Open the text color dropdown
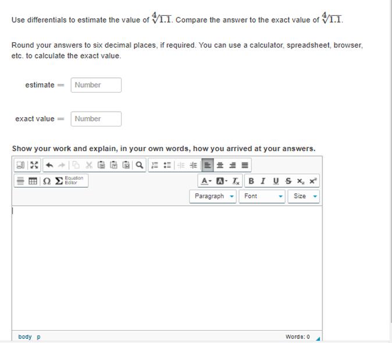392x343 pixels. pos(206,181)
